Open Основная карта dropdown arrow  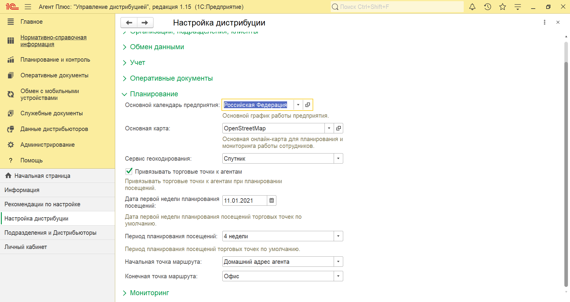point(329,128)
